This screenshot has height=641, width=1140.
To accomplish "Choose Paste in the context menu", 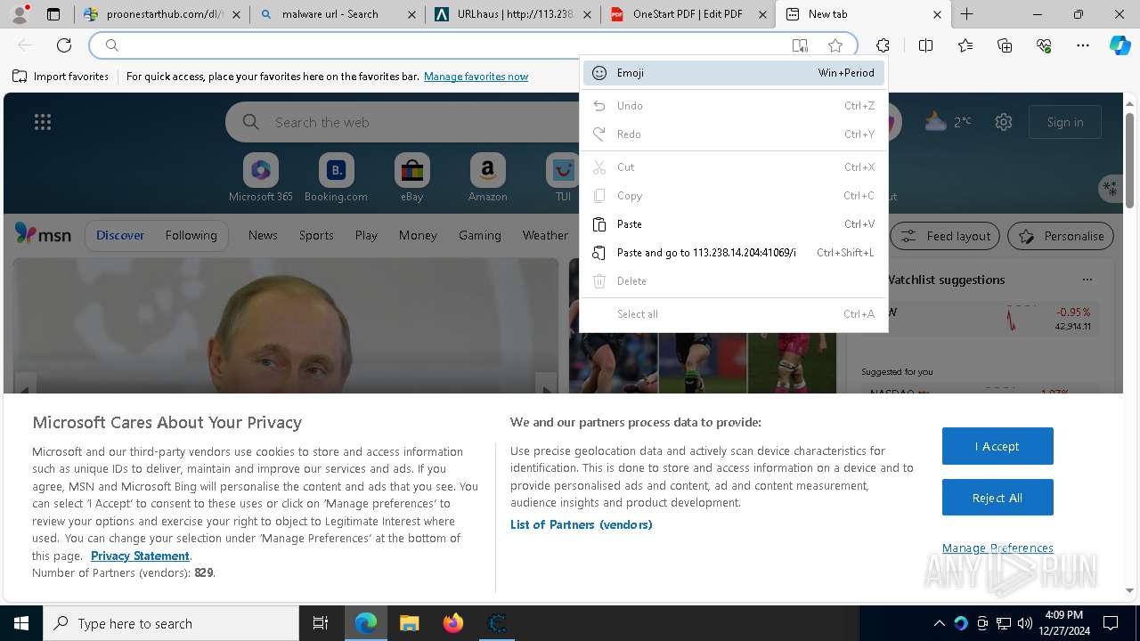I will click(733, 224).
